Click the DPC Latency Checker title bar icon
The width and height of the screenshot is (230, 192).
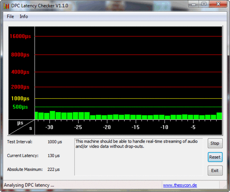point(6,6)
